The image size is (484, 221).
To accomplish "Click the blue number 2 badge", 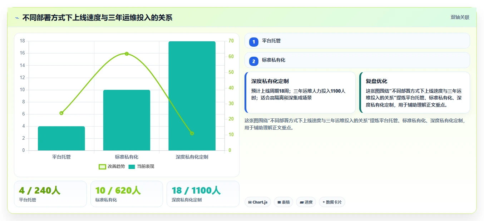I will tap(253, 61).
